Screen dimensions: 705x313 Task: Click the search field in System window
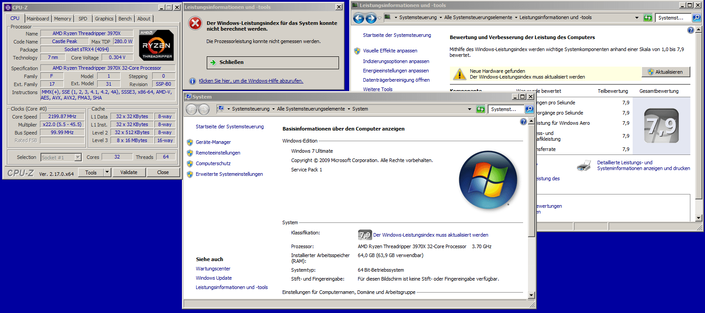[506, 109]
